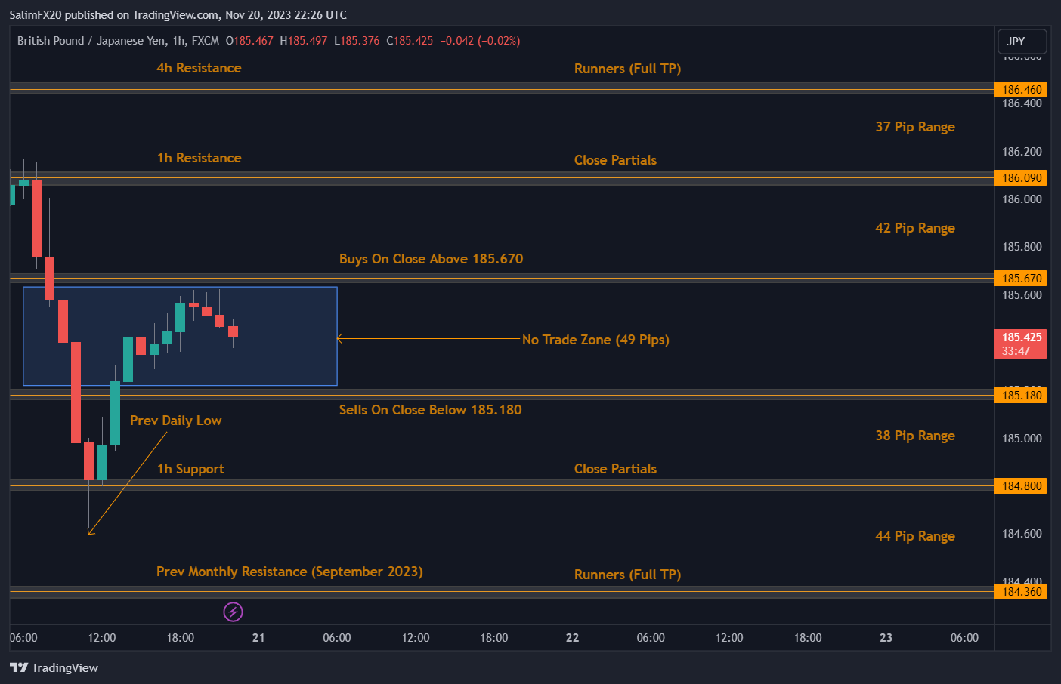This screenshot has height=684, width=1061.
Task: Select the "Prev Daily Low" text label
Action: (x=175, y=421)
